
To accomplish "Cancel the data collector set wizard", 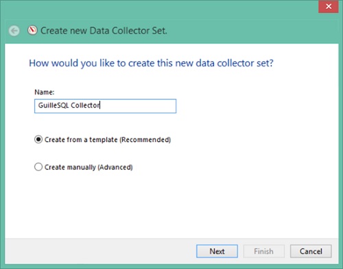I will click(x=311, y=251).
